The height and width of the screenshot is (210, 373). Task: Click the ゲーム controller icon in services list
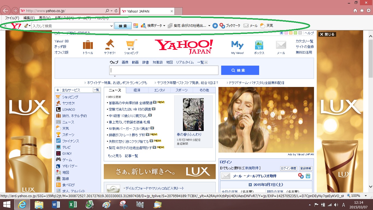[58, 160]
